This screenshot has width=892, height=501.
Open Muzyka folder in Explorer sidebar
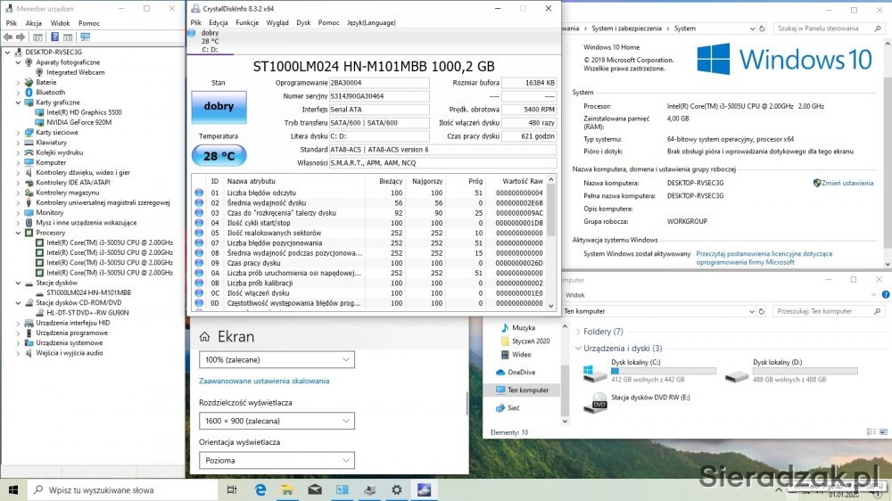coord(523,327)
